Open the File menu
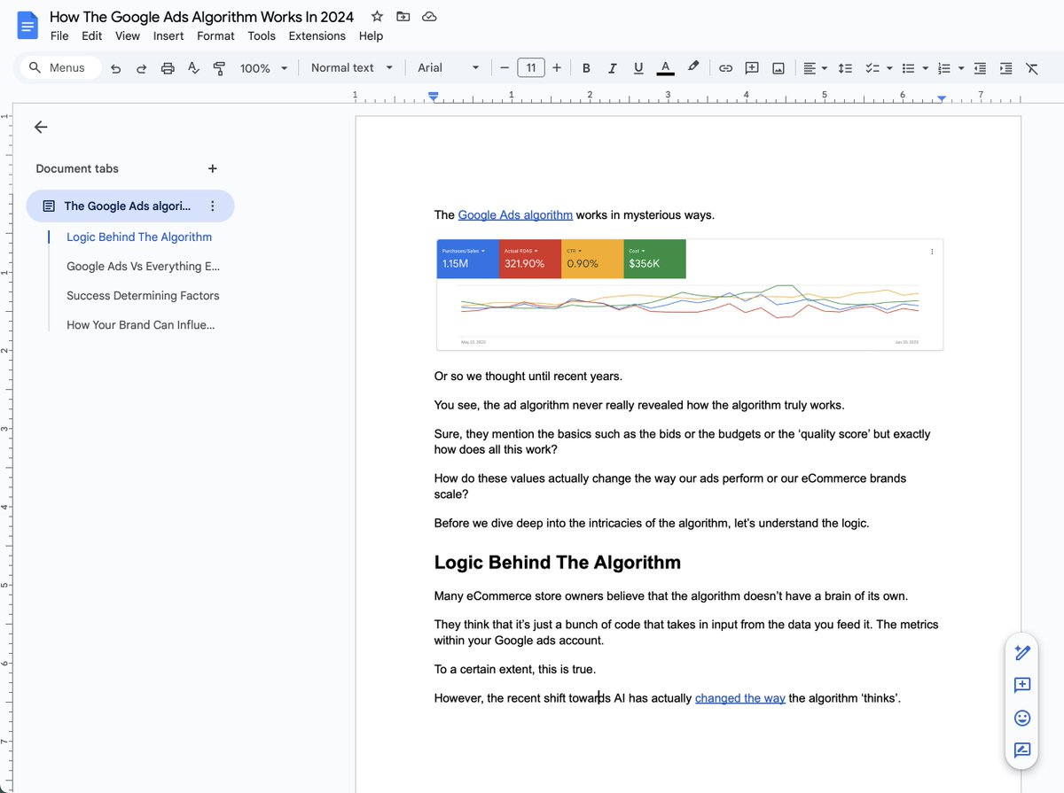This screenshot has width=1064, height=793. coord(59,36)
